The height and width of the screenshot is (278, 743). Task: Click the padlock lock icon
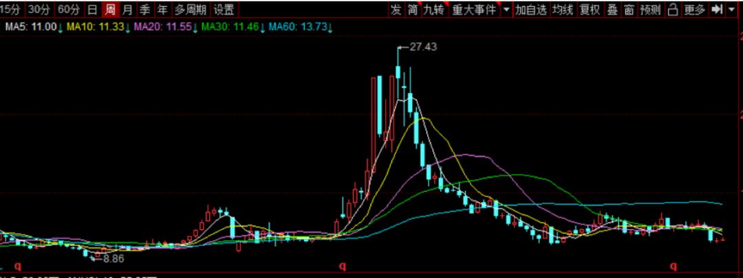point(672,10)
